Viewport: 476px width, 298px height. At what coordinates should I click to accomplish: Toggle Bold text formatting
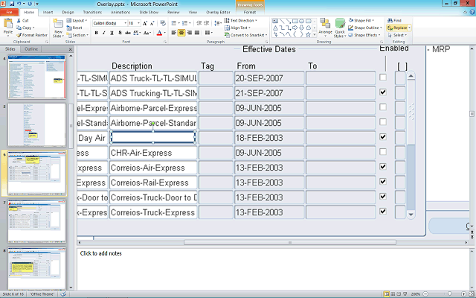coord(96,33)
